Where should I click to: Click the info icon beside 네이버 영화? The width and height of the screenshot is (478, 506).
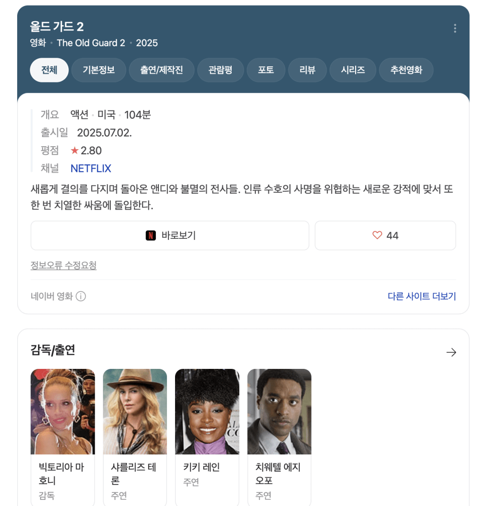pyautogui.click(x=81, y=297)
